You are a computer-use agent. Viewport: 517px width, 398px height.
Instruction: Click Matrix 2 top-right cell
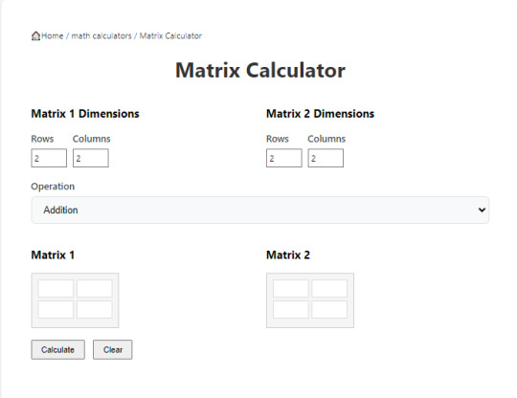coord(329,288)
